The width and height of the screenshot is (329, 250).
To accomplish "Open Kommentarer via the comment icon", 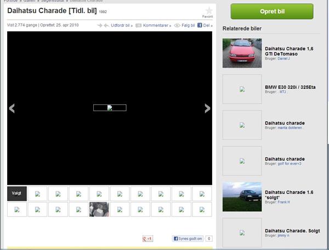I will point(139,25).
